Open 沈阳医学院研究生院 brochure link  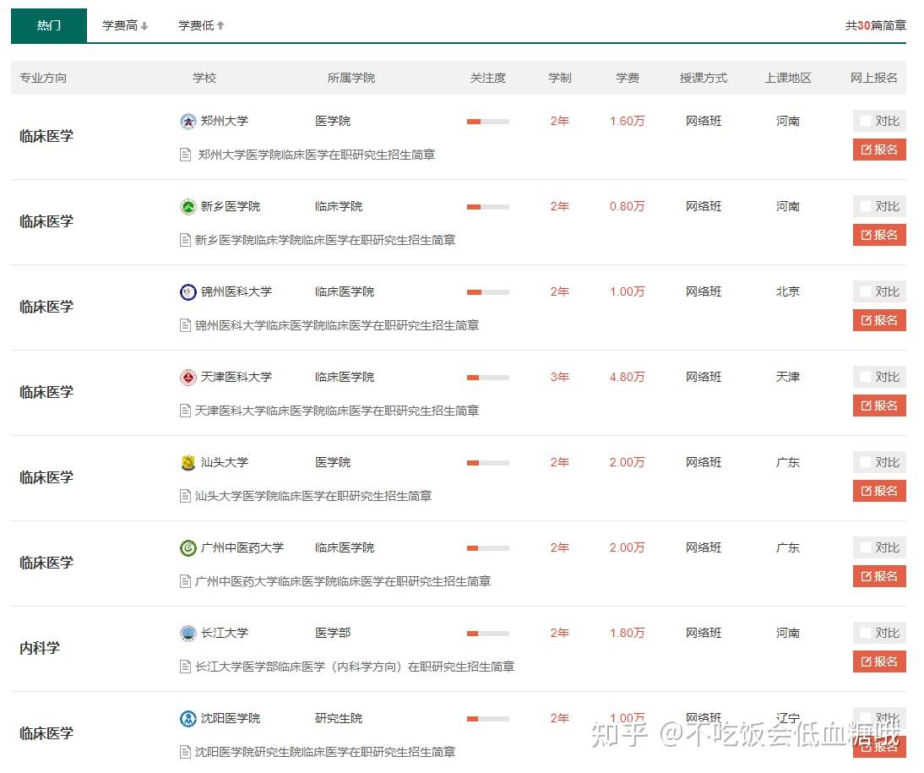pyautogui.click(x=325, y=753)
